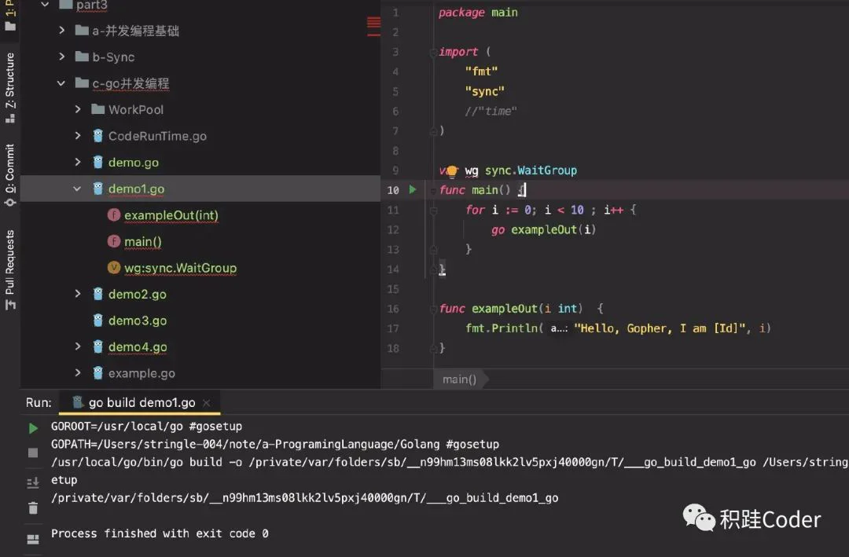Image resolution: width=849 pixels, height=557 pixels.
Task: Click the folder icon next to WorkPool
Action: [x=98, y=109]
